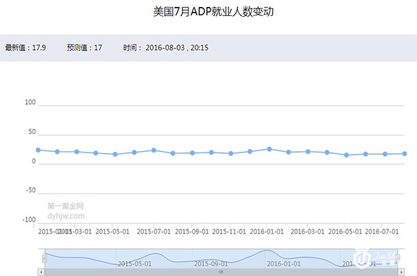Image resolution: width=417 pixels, height=276 pixels.
Task: Click the right scroll arrow under the navigator
Action: [x=402, y=272]
